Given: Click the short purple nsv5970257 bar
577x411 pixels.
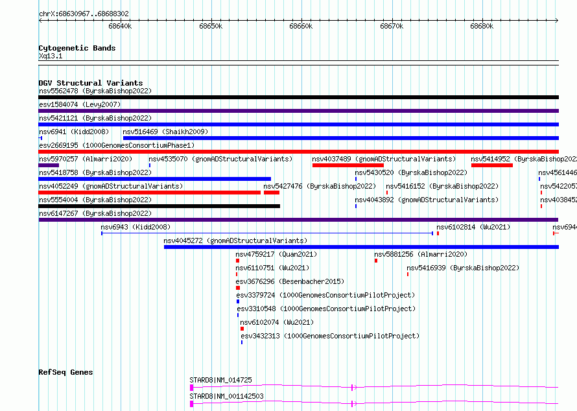Looking at the screenshot, I should (x=49, y=165).
